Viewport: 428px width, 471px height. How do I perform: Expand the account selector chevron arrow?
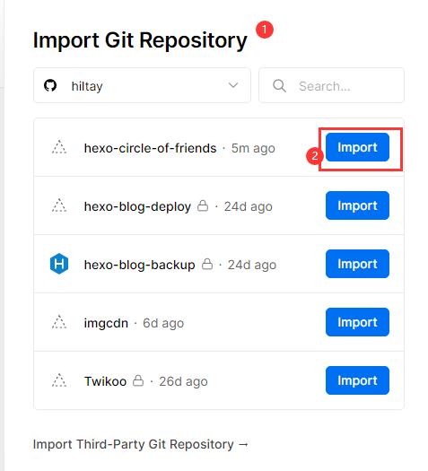[233, 85]
